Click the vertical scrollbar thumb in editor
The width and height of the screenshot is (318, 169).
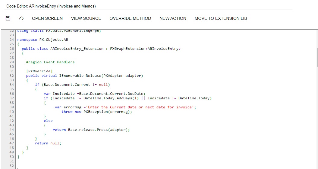pos(317,57)
